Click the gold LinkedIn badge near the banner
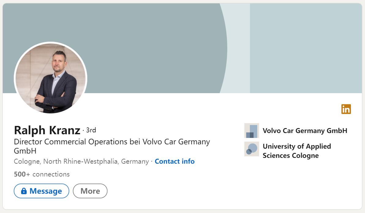This screenshot has height=213, width=365. pos(346,109)
